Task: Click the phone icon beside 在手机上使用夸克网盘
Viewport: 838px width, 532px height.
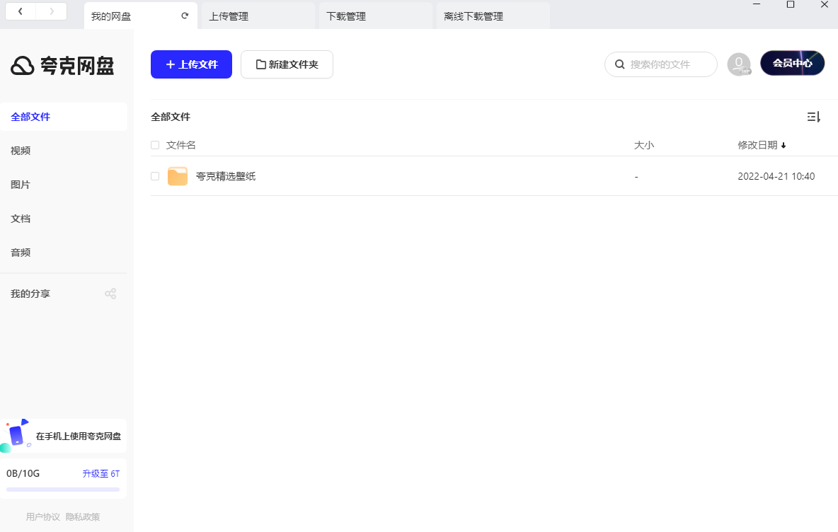Action: 17,434
